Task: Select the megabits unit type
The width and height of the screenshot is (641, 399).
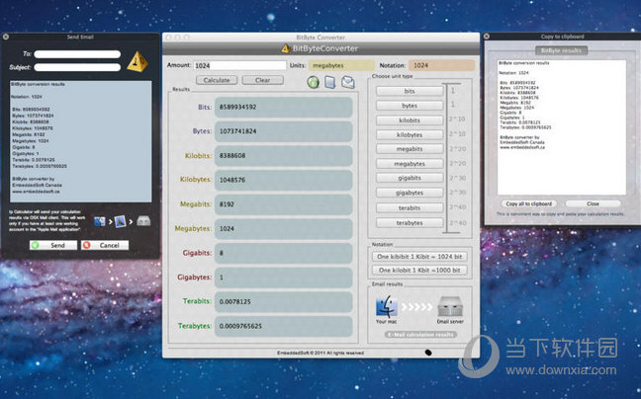Action: (410, 149)
